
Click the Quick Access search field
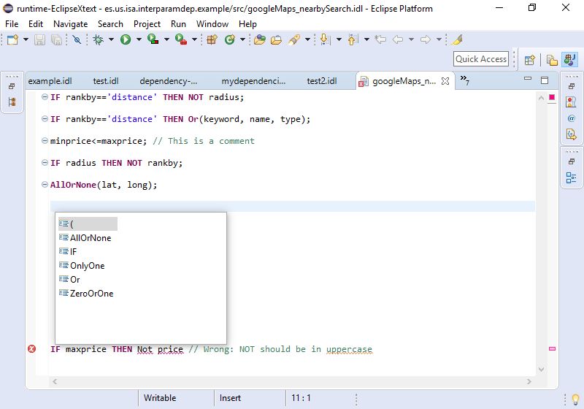click(x=481, y=59)
